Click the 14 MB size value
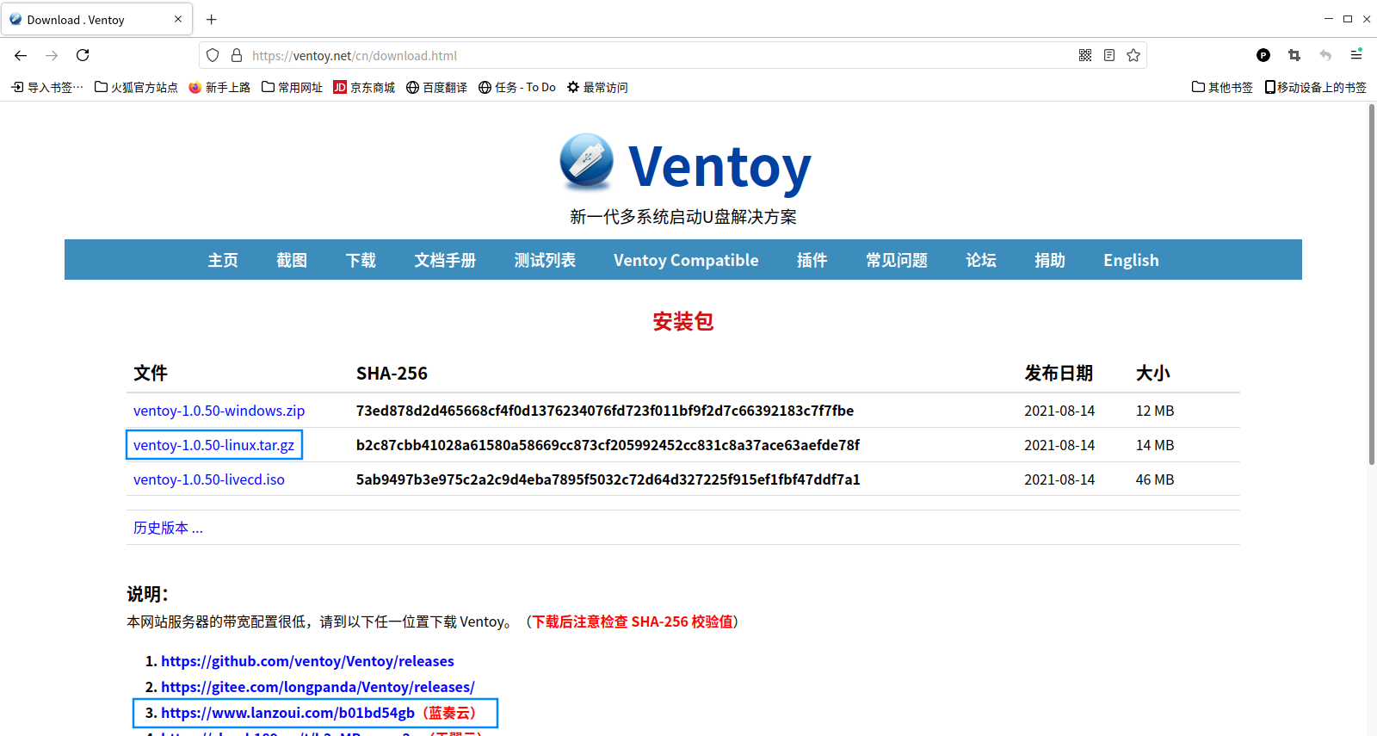Image resolution: width=1377 pixels, height=736 pixels. 1155,445
